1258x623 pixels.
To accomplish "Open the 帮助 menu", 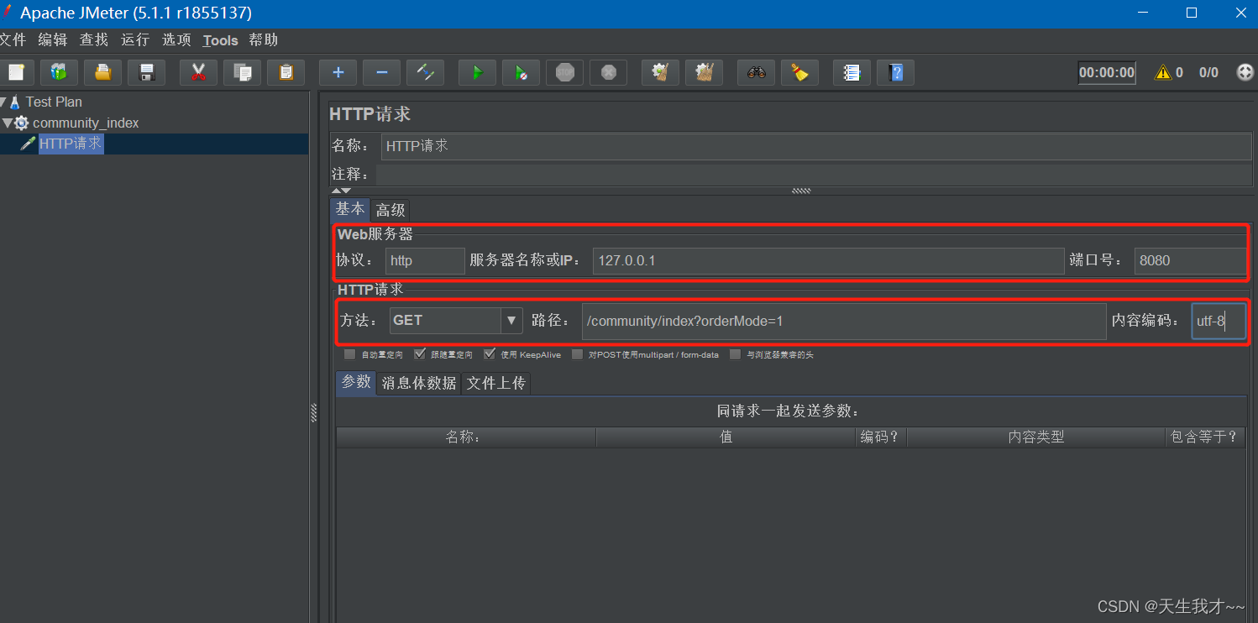I will coord(263,39).
